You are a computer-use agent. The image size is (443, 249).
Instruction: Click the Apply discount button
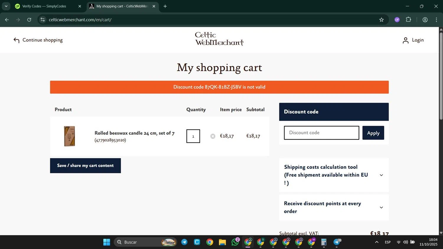pyautogui.click(x=373, y=133)
